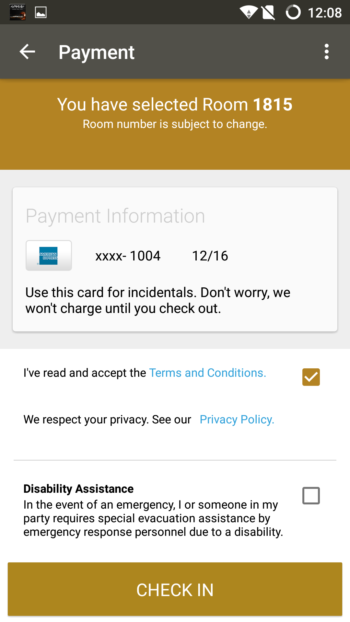Tap the card expiry date 12/16
Screen dimensions: 350x622
[x=210, y=256]
